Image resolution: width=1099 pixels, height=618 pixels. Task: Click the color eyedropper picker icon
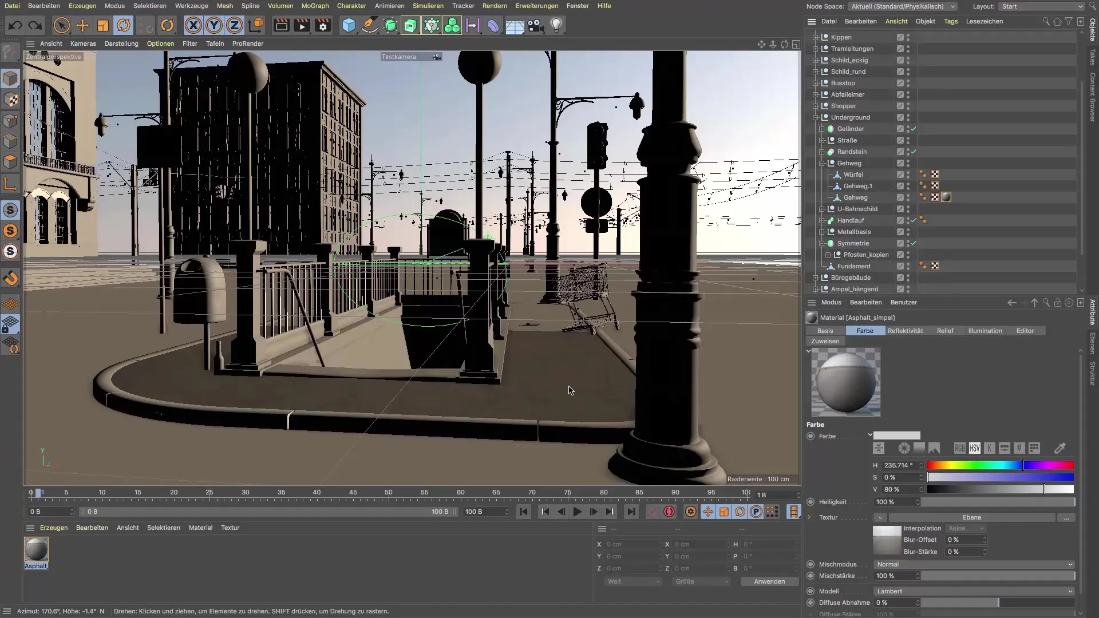click(x=1060, y=448)
